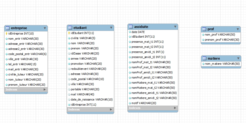This screenshot has width=246, height=123.
Task: Click the diamond icon beside nom_prof
Action: click(203, 35)
